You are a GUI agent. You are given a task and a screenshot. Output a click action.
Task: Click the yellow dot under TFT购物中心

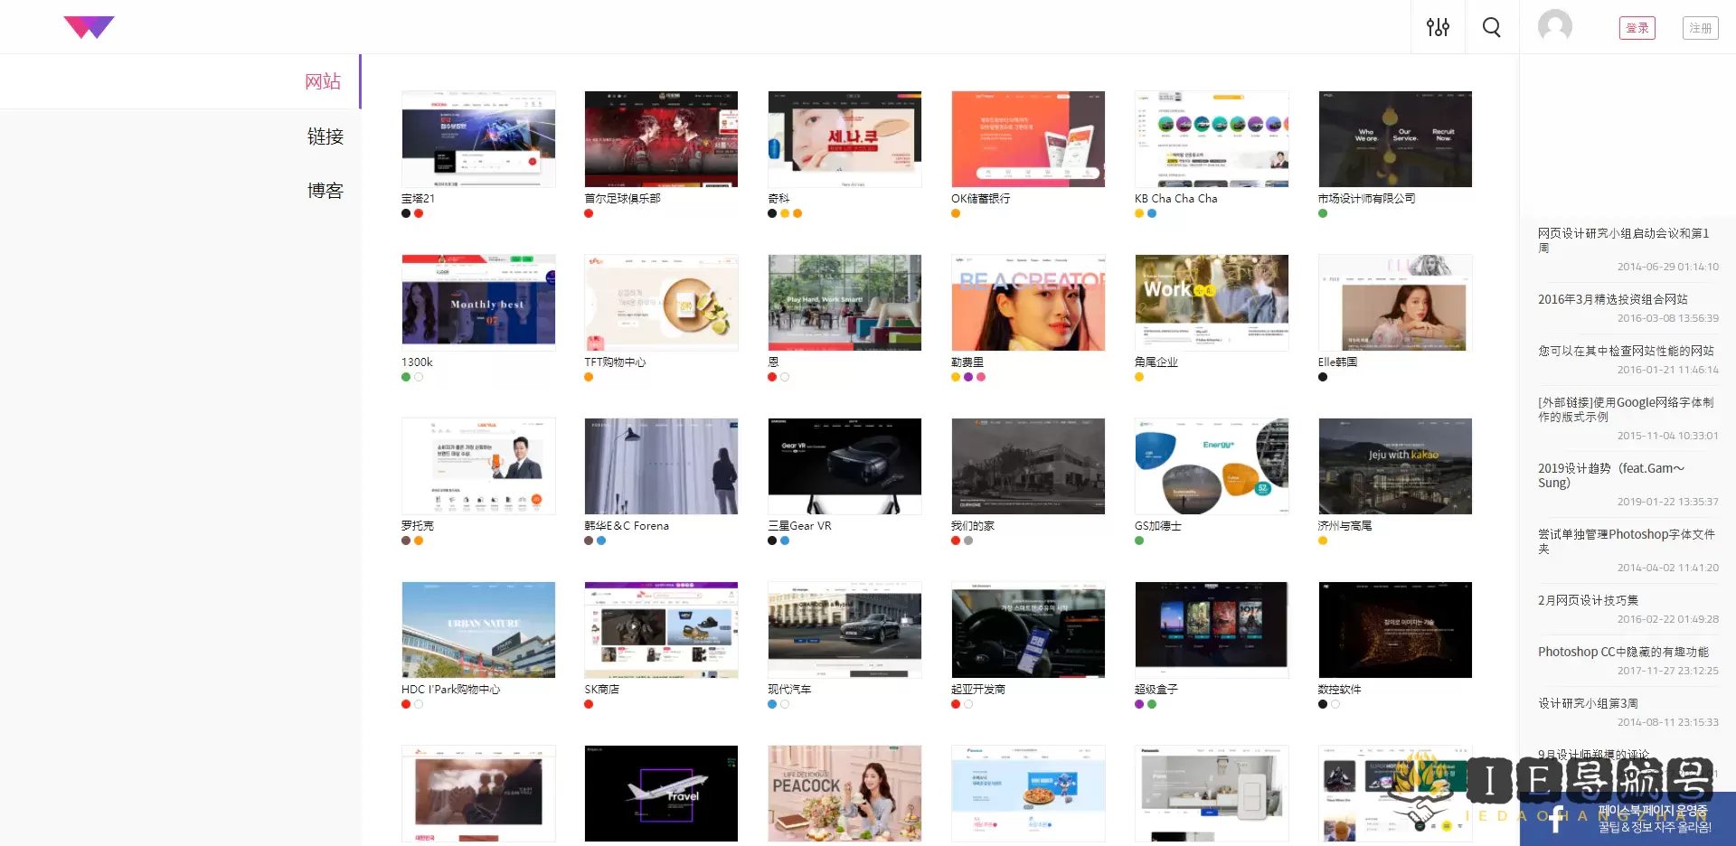pyautogui.click(x=589, y=377)
